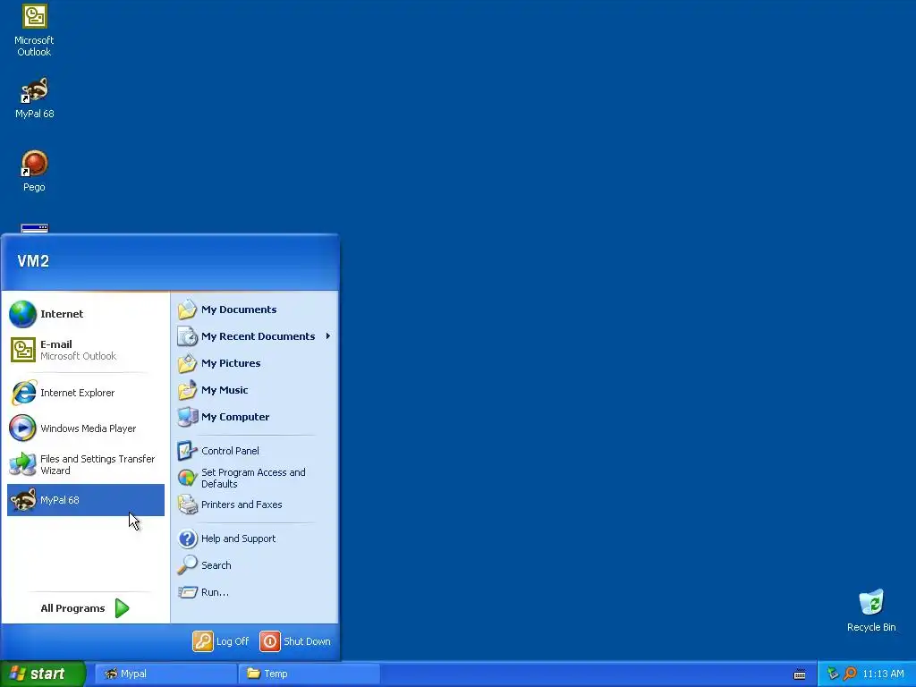Image resolution: width=916 pixels, height=687 pixels.
Task: Click the Log Off button
Action: click(x=221, y=641)
